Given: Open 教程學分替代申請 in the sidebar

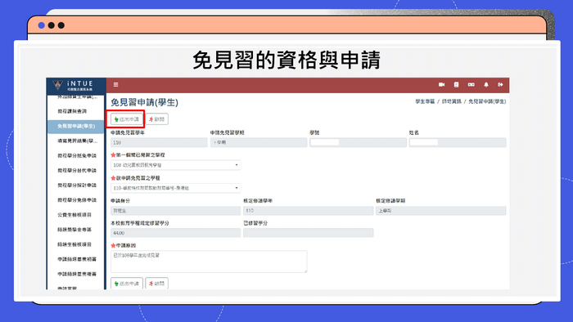Looking at the screenshot, I should tap(76, 170).
